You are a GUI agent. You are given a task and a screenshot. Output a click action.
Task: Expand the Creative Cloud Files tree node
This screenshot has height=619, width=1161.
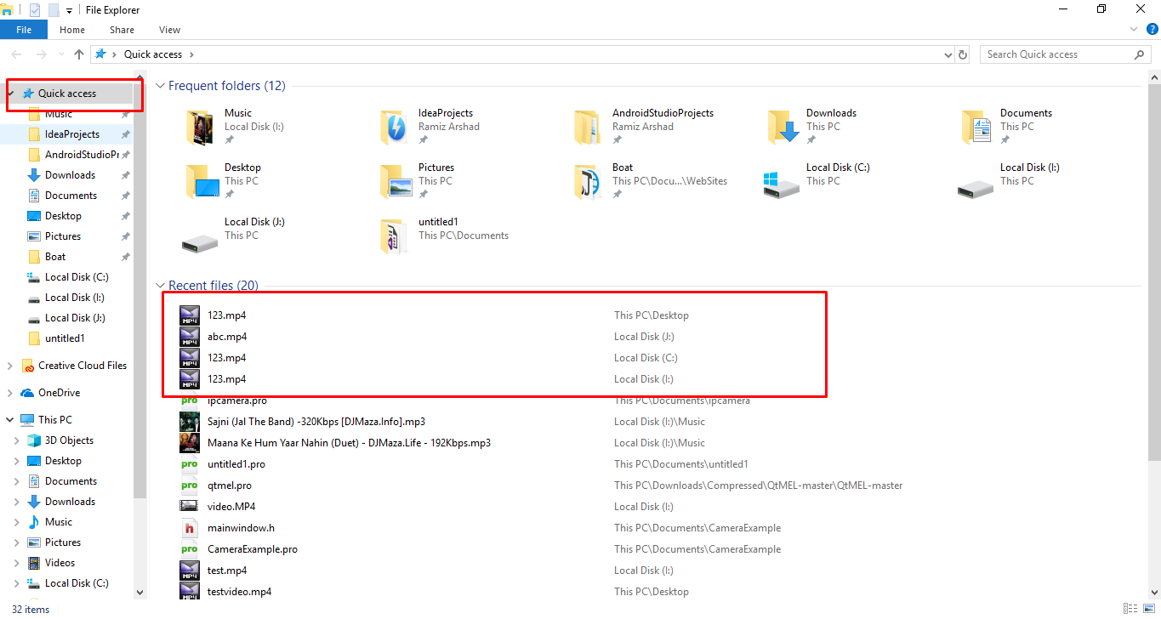(10, 366)
